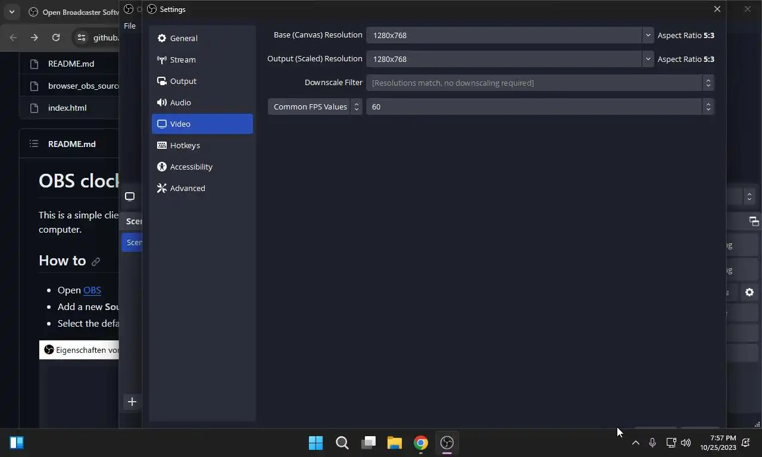Click the monitor icon above Scenes panel

130,197
